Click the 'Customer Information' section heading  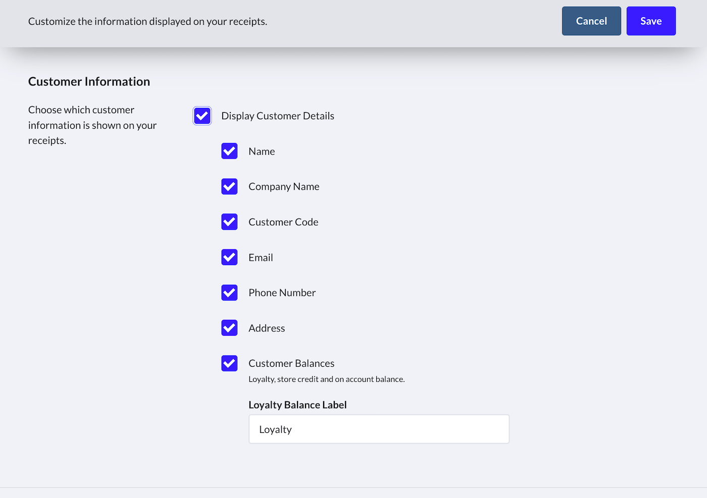click(x=89, y=82)
